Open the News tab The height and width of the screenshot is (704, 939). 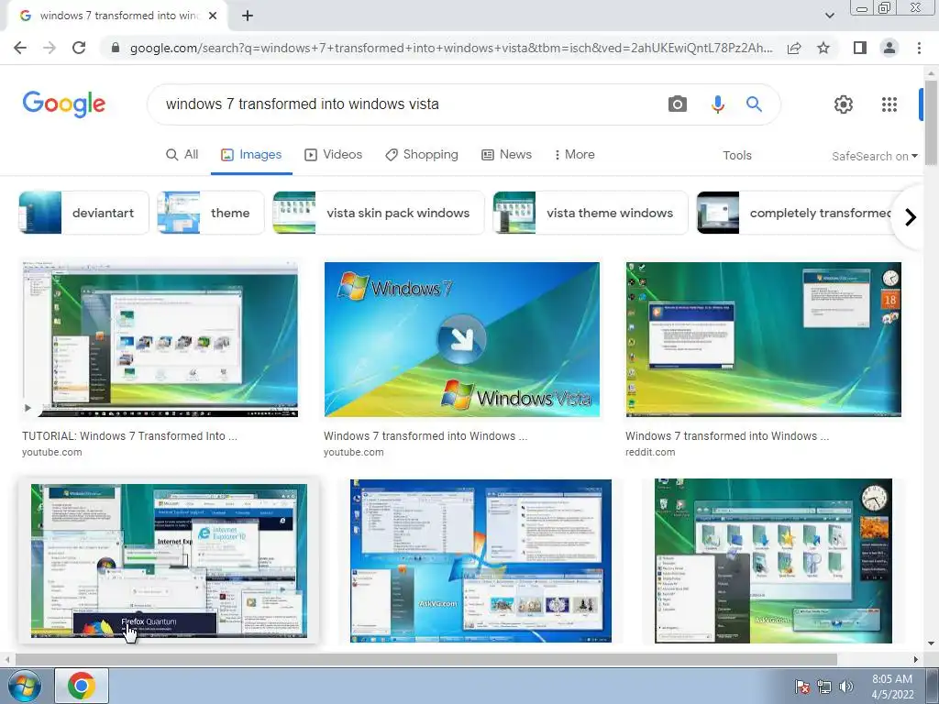point(506,154)
